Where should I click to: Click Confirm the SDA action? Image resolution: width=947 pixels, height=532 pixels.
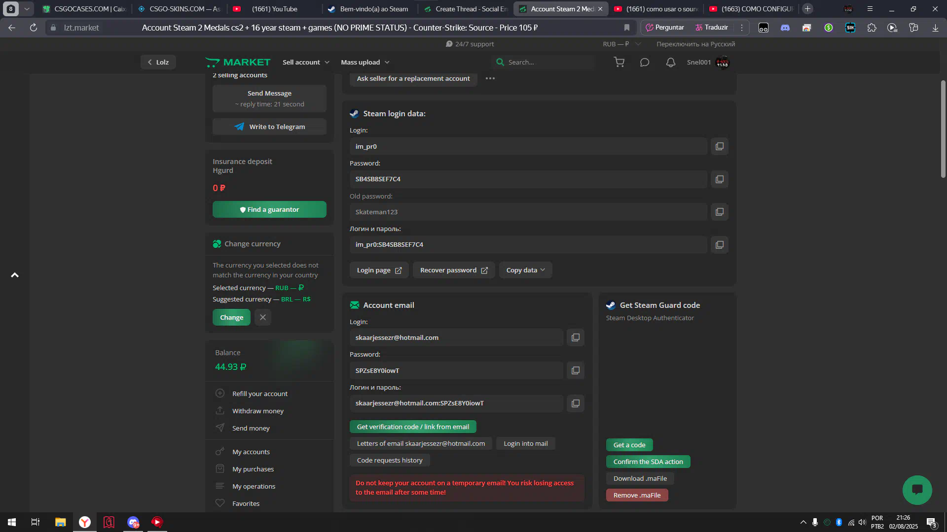pos(648,462)
